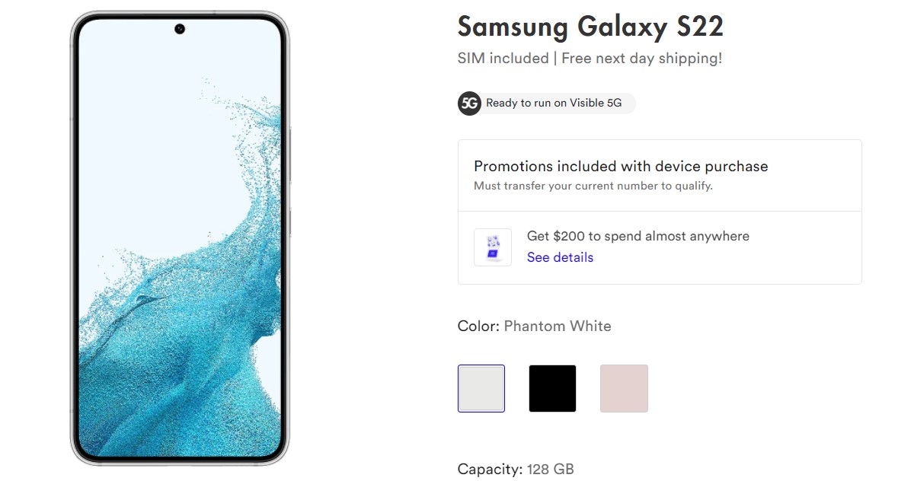Click the Ready to run on Visible 5G label
The image size is (914, 481).
pos(554,104)
